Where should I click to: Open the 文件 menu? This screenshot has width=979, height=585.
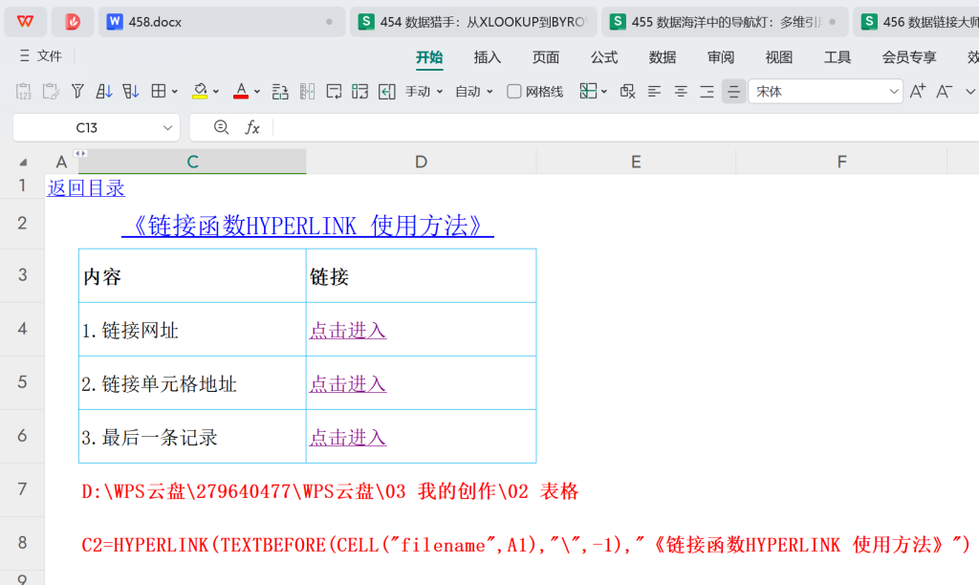(41, 56)
